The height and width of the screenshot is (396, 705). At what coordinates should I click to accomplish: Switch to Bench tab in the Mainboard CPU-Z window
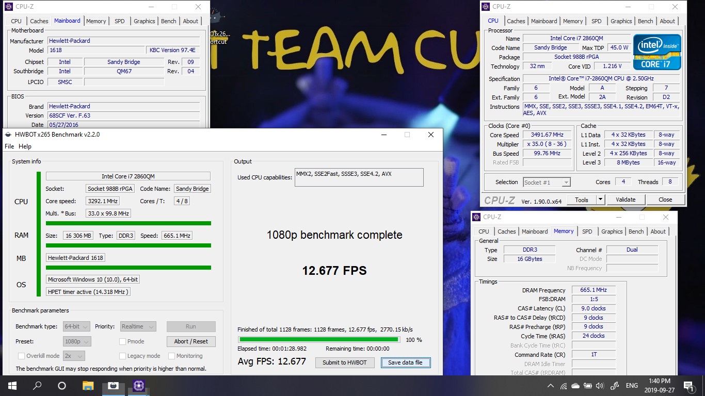[169, 21]
